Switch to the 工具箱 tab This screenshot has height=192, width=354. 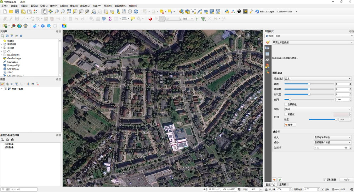tap(283, 185)
